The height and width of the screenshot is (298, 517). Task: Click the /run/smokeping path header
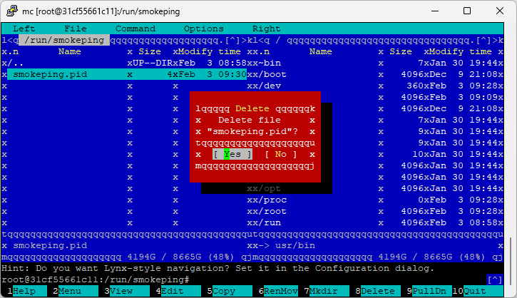pos(64,40)
